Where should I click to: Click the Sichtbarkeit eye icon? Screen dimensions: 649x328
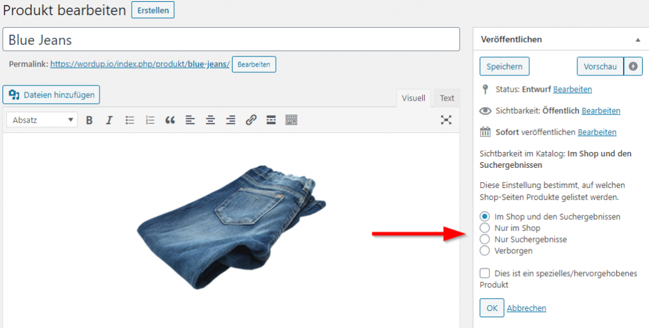pos(485,111)
